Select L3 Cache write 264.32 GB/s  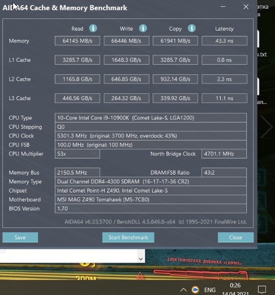point(126,98)
